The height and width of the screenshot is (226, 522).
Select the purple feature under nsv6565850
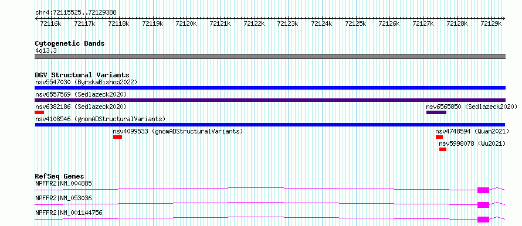click(436, 112)
